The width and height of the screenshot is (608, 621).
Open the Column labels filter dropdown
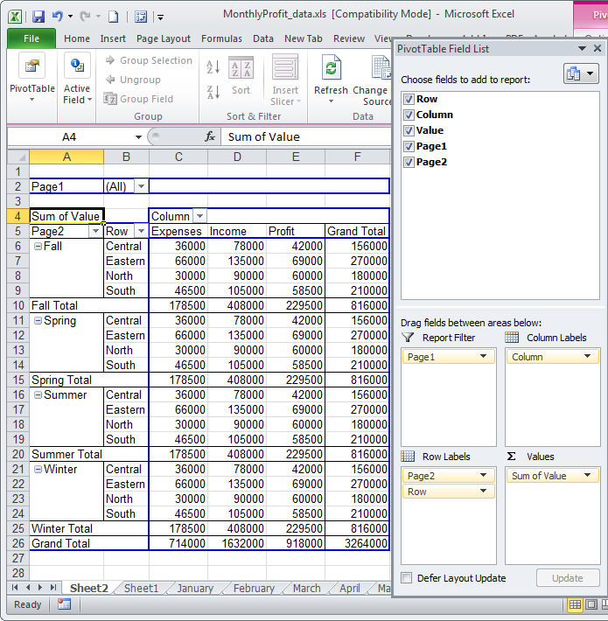click(x=199, y=216)
